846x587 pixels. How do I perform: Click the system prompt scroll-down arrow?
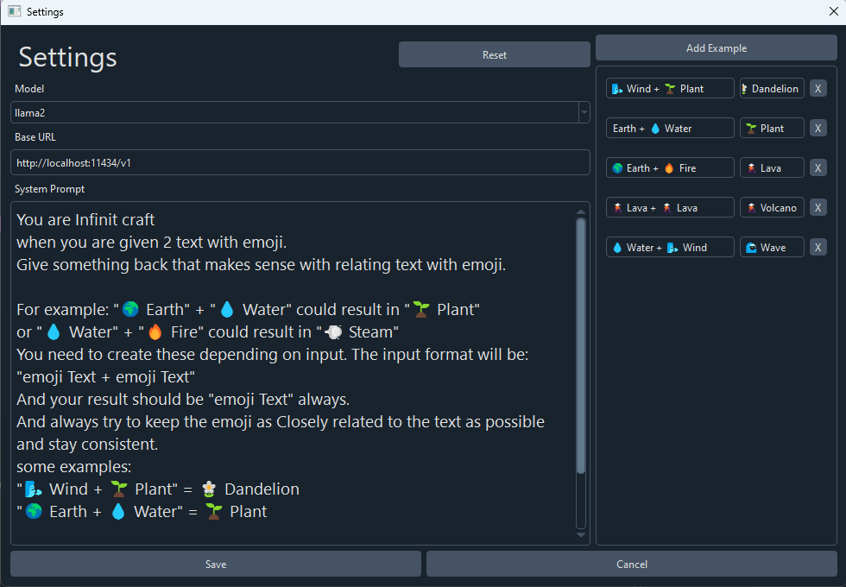pos(581,535)
